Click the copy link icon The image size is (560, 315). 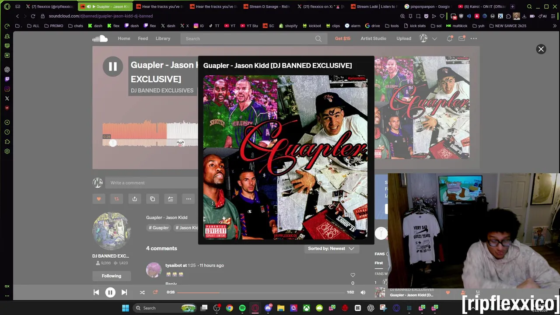tap(152, 199)
